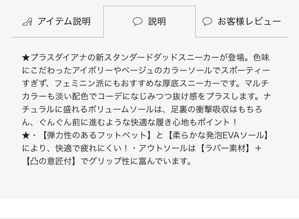
Task: Click the first ★ before プラスダイアナ
Action: 26,58
